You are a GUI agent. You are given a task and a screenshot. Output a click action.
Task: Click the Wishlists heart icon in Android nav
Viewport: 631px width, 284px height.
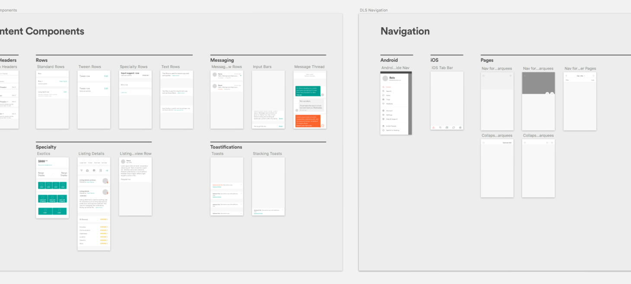383,104
